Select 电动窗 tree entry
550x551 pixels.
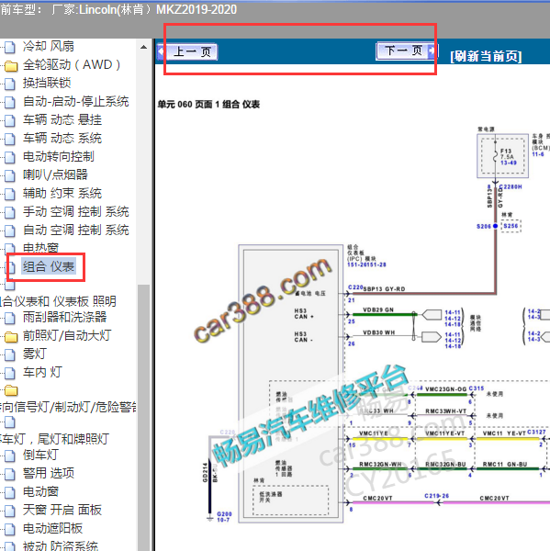click(x=40, y=491)
